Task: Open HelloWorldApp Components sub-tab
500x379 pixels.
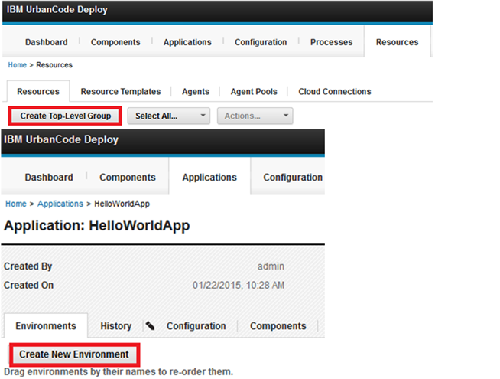Action: pyautogui.click(x=278, y=326)
